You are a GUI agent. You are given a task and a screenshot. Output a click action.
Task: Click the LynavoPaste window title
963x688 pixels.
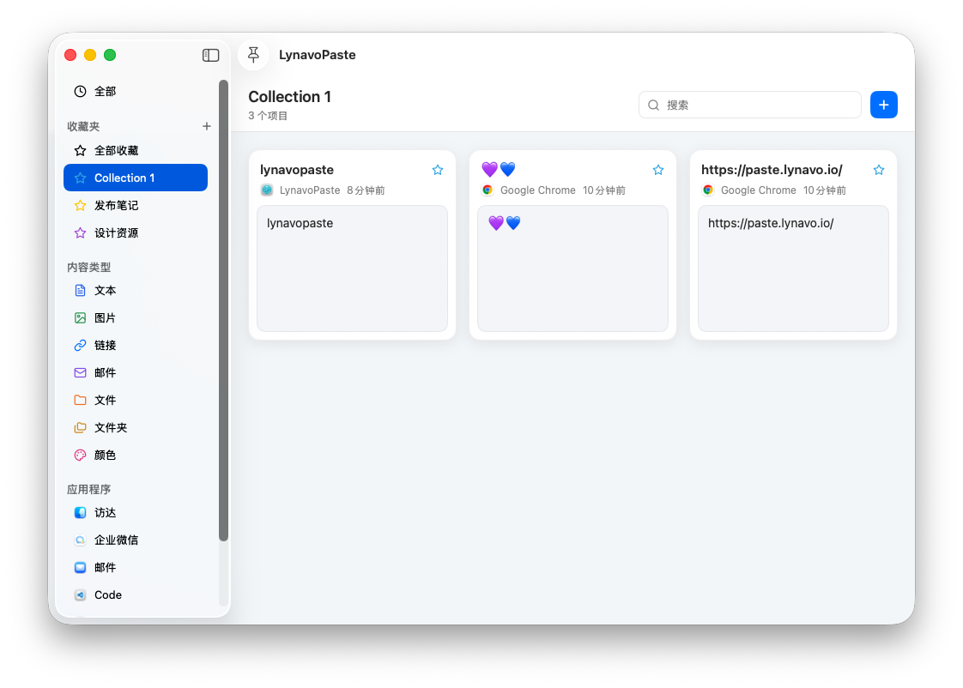317,55
